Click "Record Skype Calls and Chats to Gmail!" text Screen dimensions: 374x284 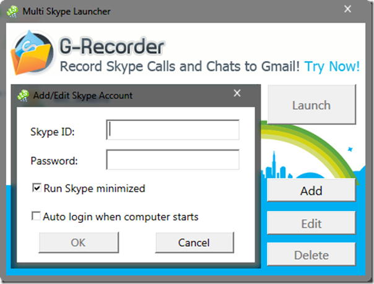(x=180, y=66)
